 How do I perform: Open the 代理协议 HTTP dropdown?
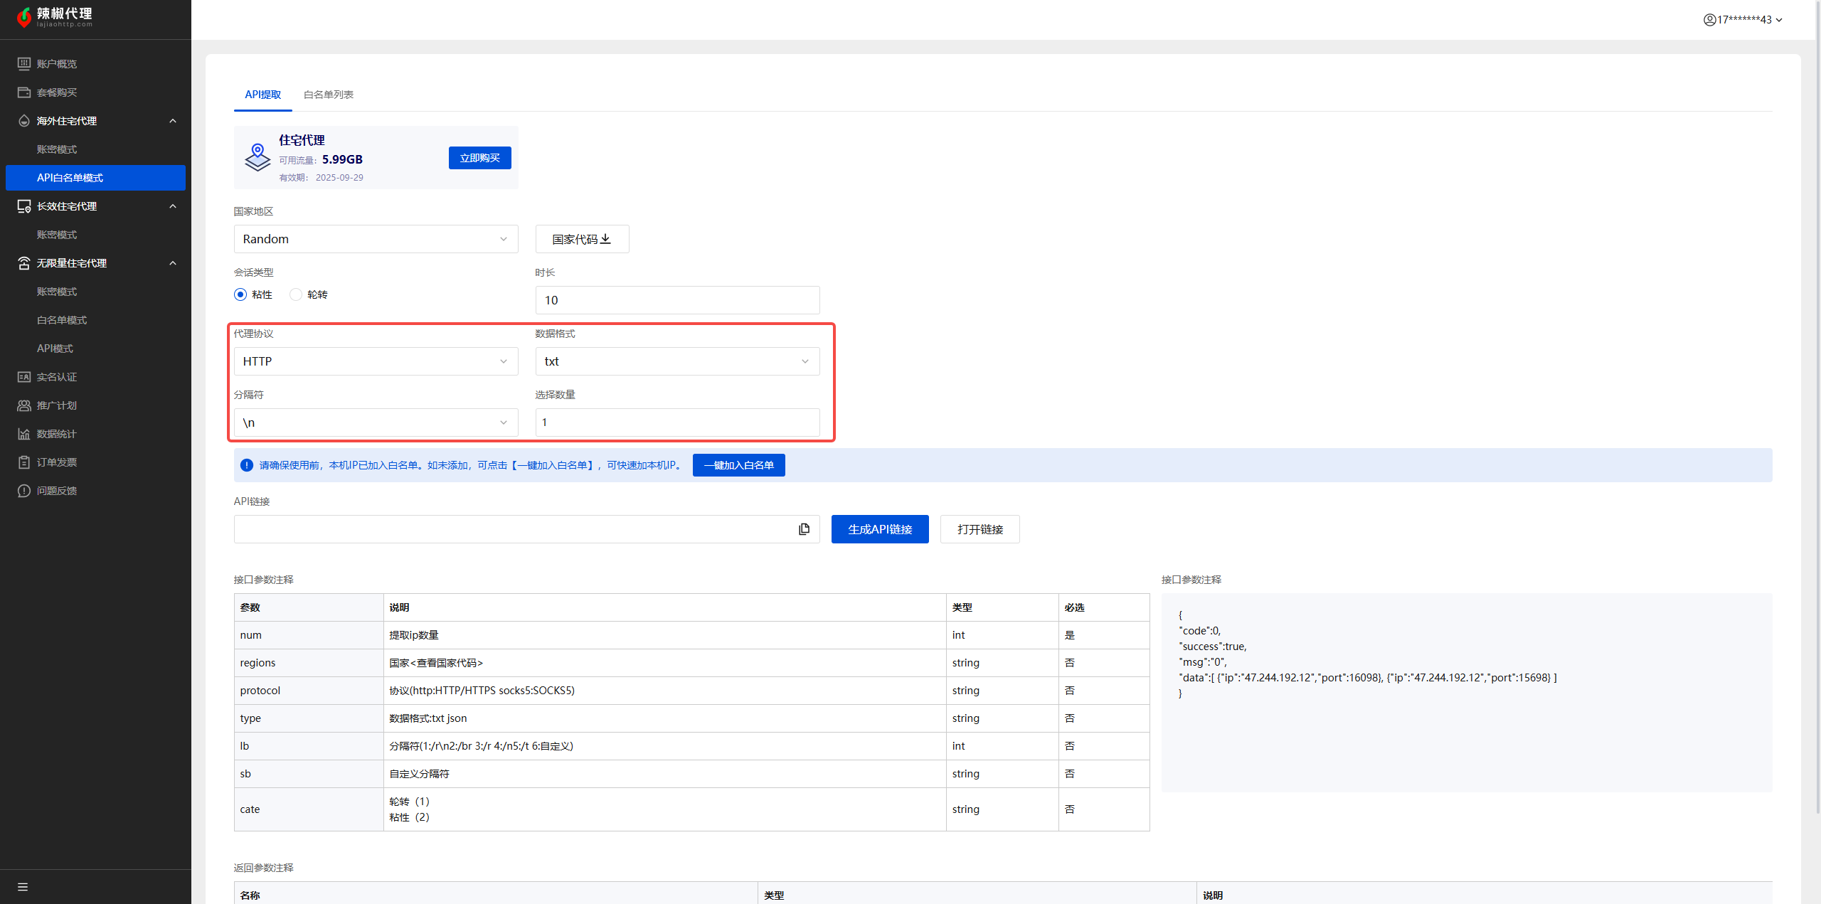click(x=376, y=361)
